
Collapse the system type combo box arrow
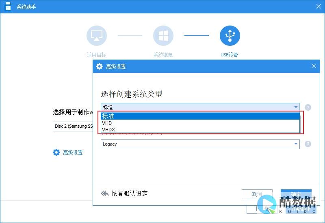pos(296,107)
